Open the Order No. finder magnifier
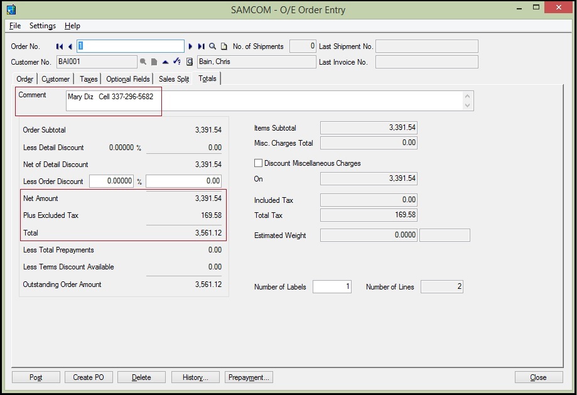 (x=213, y=46)
